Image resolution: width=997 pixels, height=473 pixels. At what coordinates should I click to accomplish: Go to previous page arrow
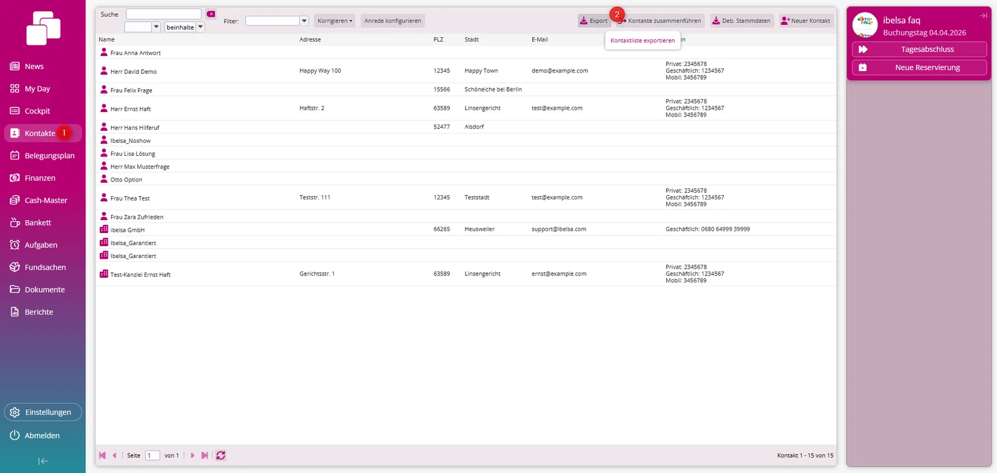click(115, 456)
